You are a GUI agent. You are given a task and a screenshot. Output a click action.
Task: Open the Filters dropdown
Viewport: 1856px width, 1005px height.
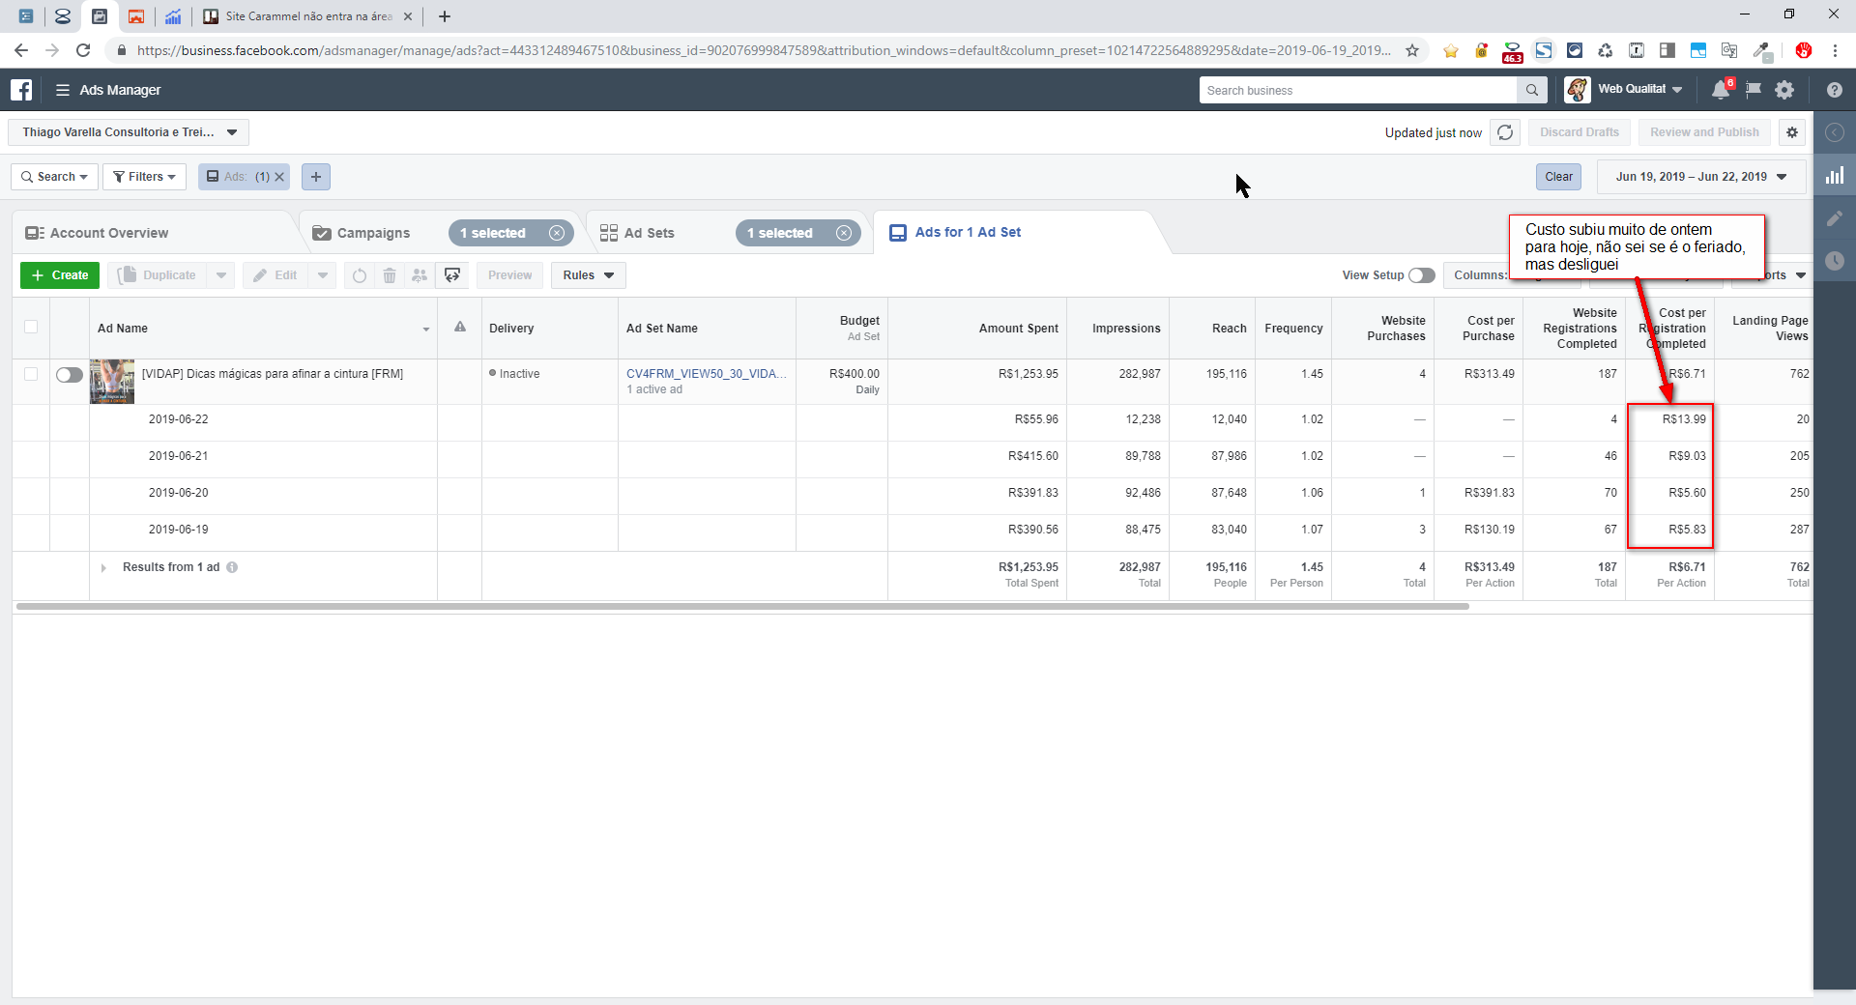click(x=145, y=177)
